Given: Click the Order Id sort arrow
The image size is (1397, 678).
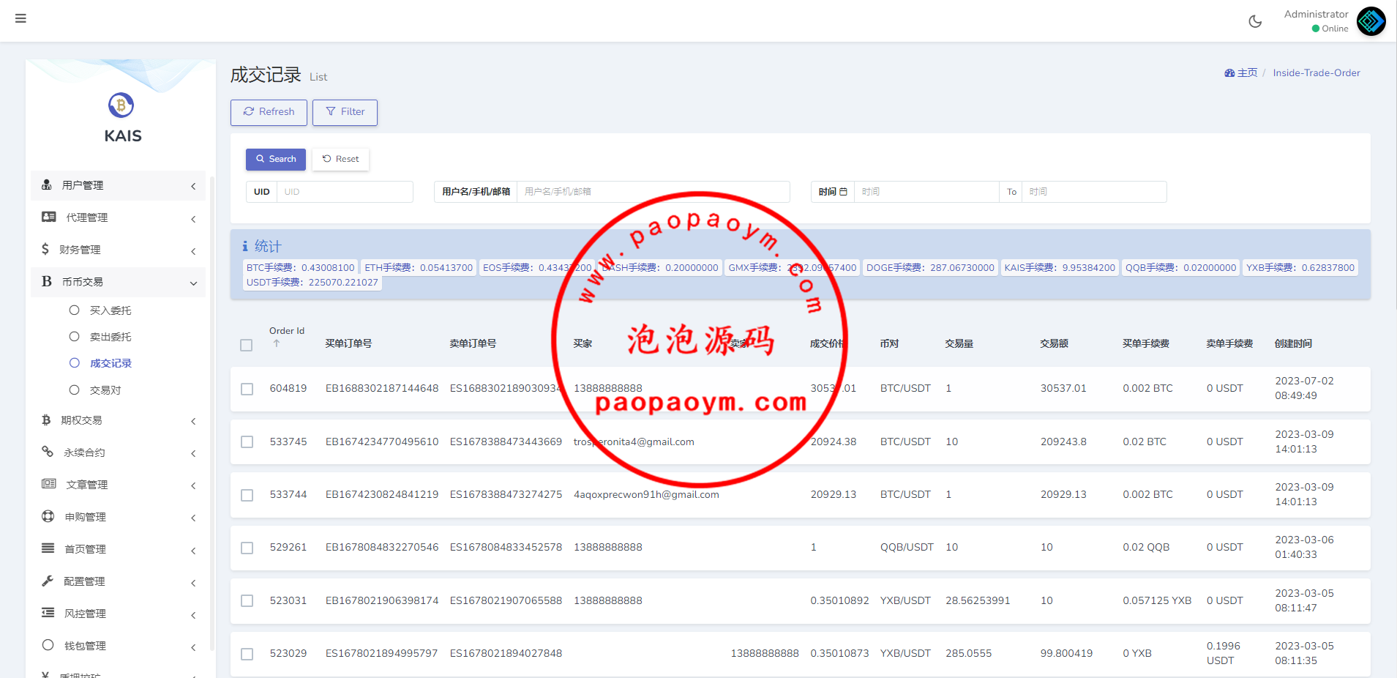Looking at the screenshot, I should pos(277,343).
